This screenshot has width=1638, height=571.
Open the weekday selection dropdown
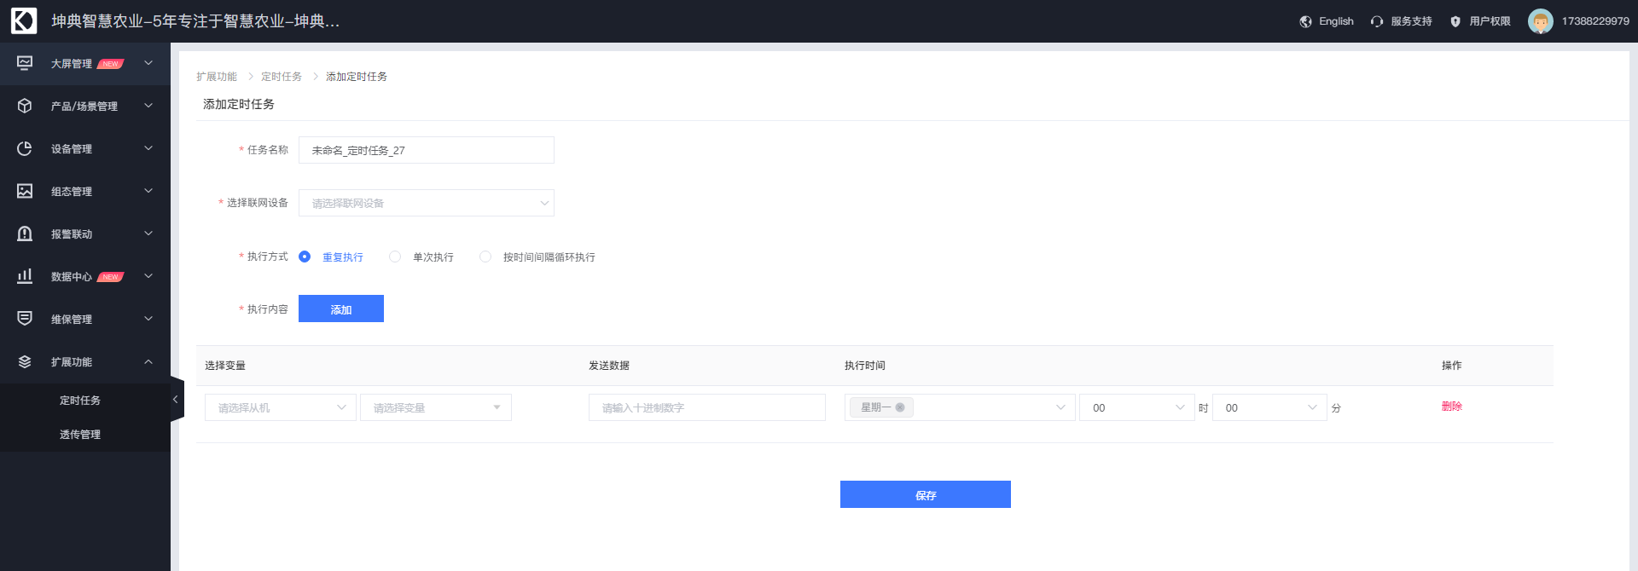[960, 407]
